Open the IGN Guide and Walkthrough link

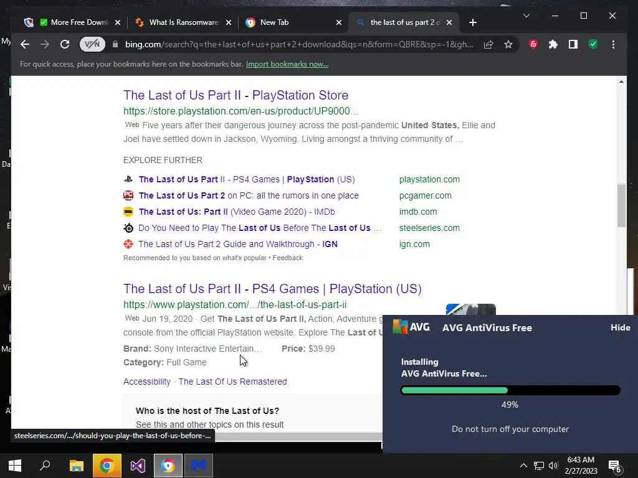click(x=238, y=244)
